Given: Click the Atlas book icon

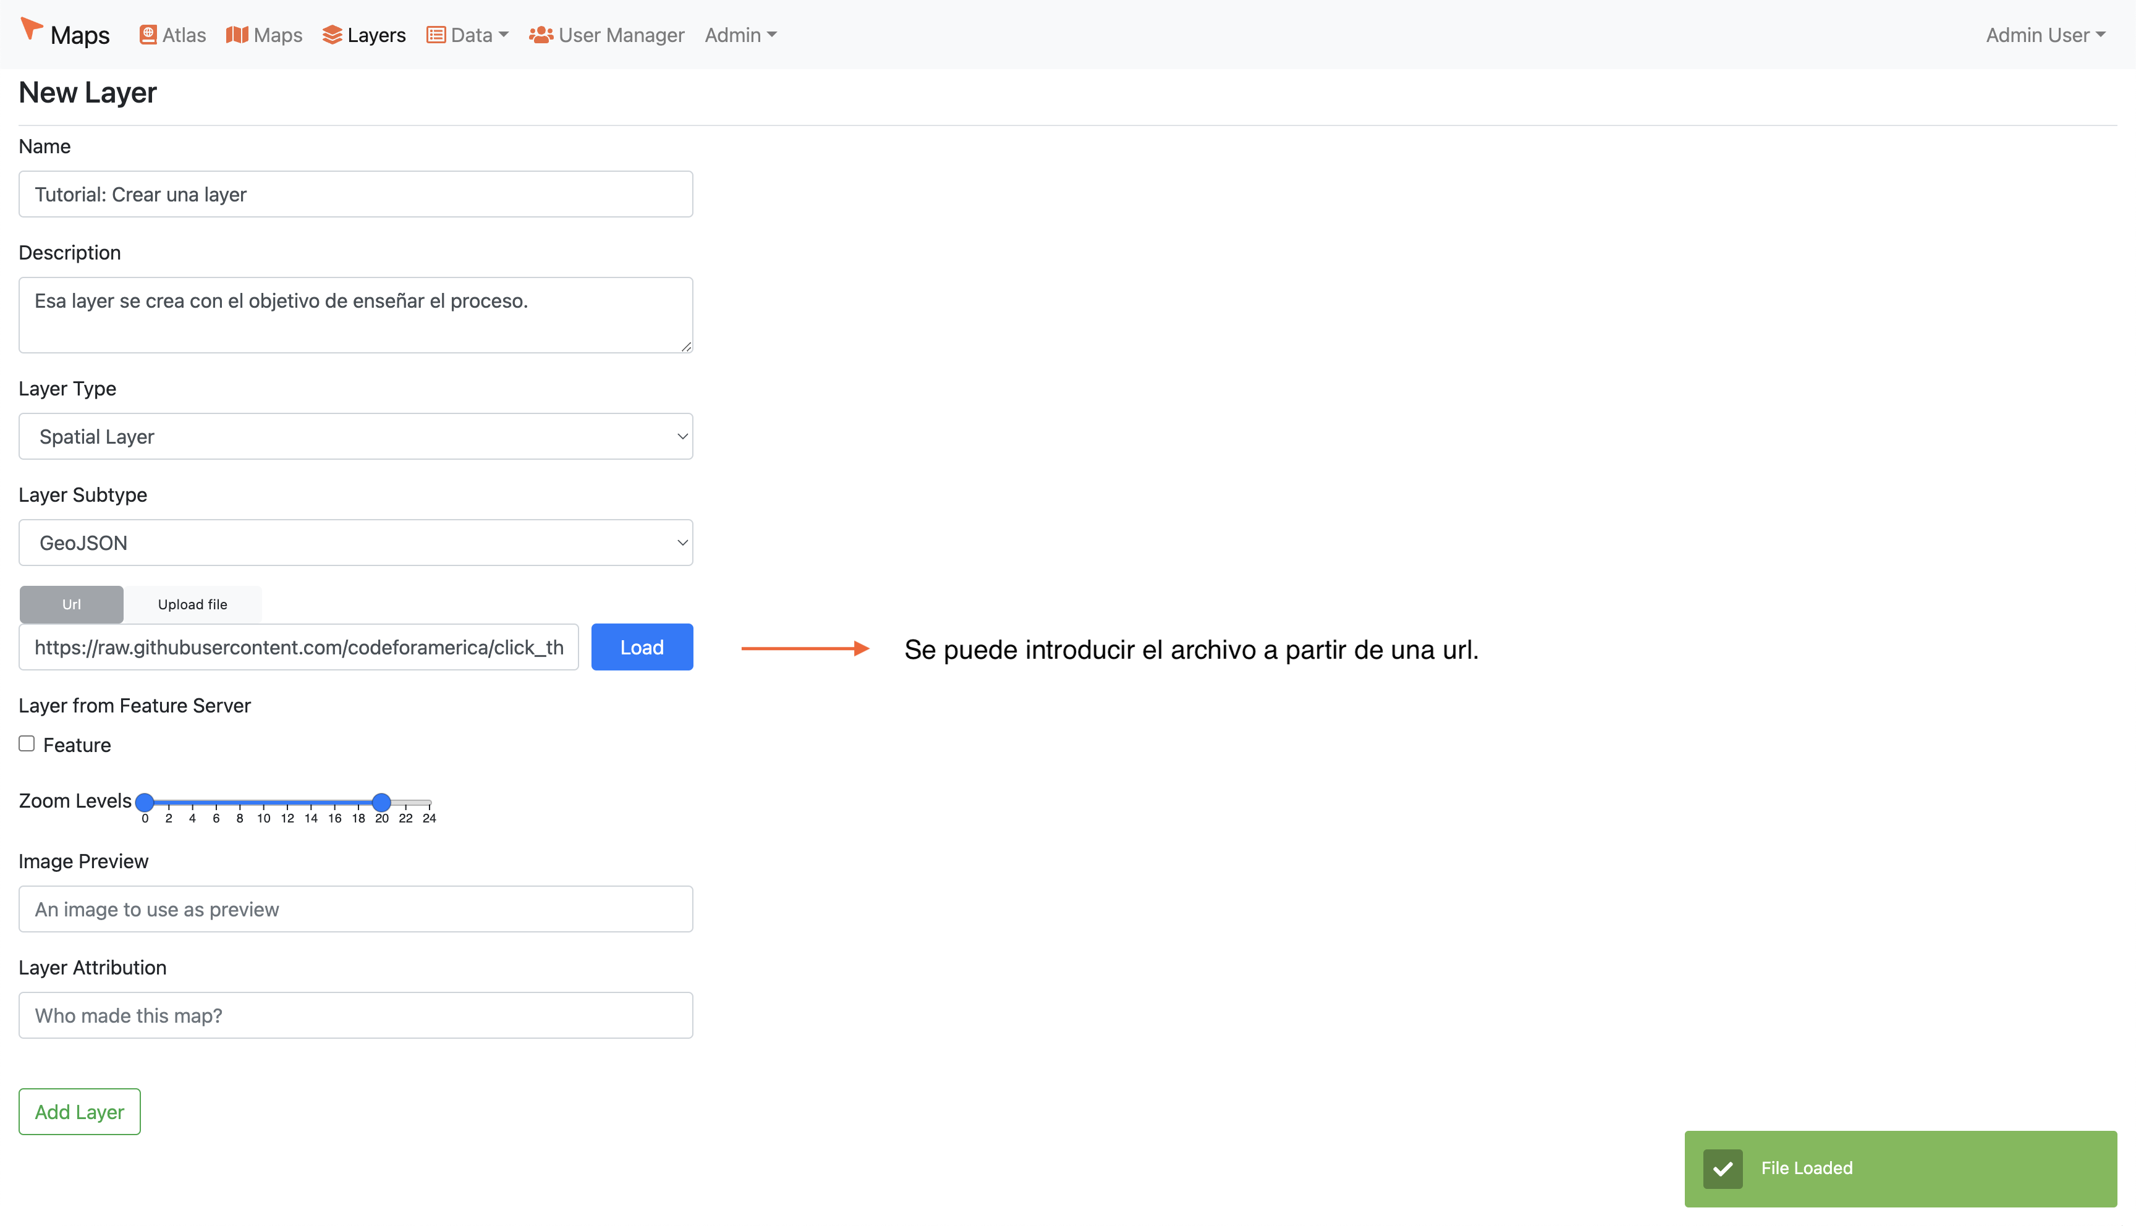Looking at the screenshot, I should pyautogui.click(x=148, y=35).
